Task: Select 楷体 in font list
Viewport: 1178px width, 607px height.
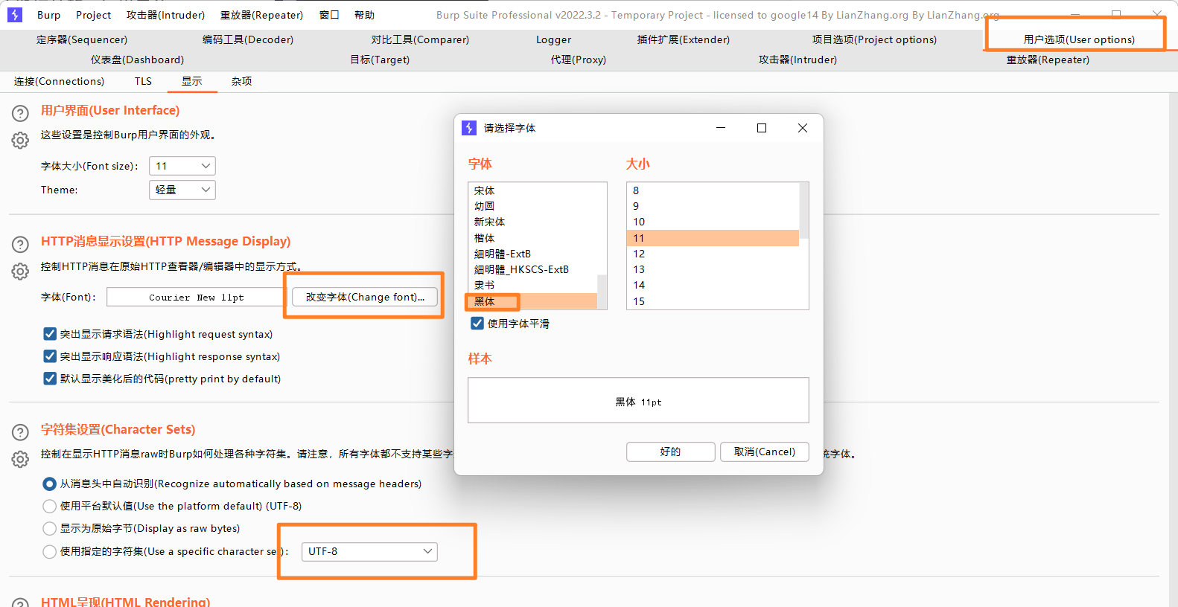Action: point(532,238)
